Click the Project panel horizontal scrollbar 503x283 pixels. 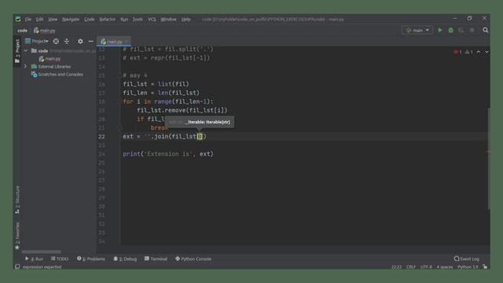pyautogui.click(x=41, y=252)
